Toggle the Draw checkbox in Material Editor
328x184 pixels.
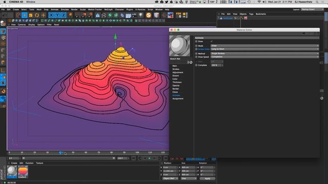coord(212,41)
